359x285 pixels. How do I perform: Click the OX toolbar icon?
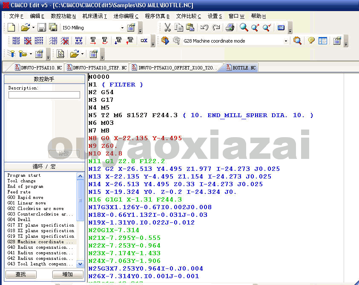pos(144,40)
